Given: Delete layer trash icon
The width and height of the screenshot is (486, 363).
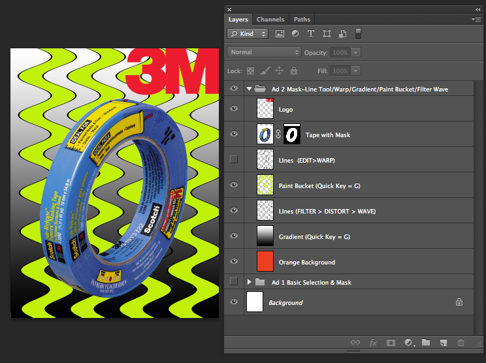Looking at the screenshot, I should tap(461, 343).
